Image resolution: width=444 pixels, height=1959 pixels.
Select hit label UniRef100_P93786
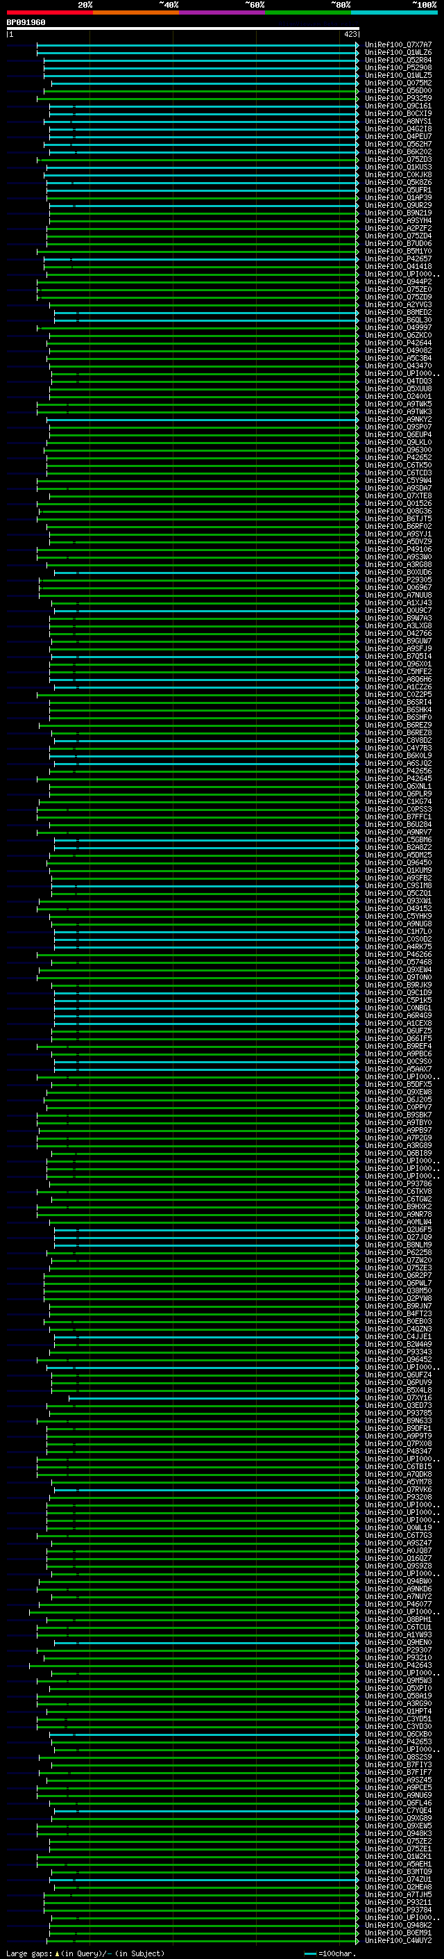pyautogui.click(x=398, y=1183)
